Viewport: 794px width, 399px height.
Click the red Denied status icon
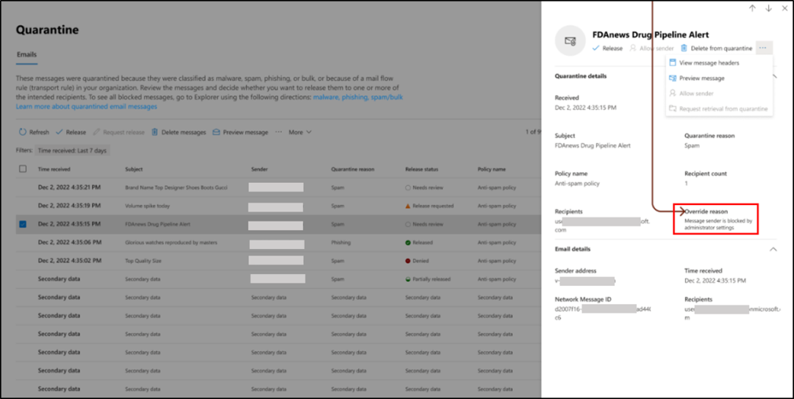408,261
